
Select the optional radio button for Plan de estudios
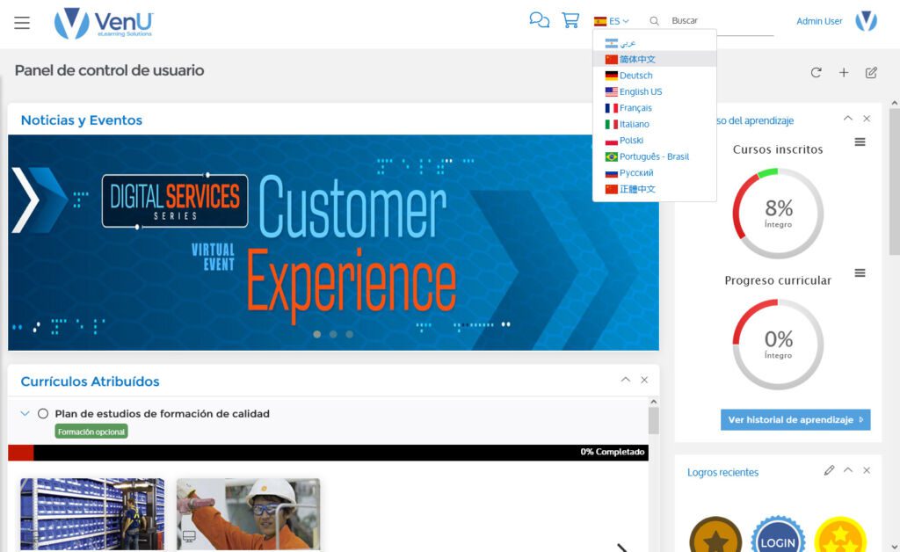coord(42,413)
